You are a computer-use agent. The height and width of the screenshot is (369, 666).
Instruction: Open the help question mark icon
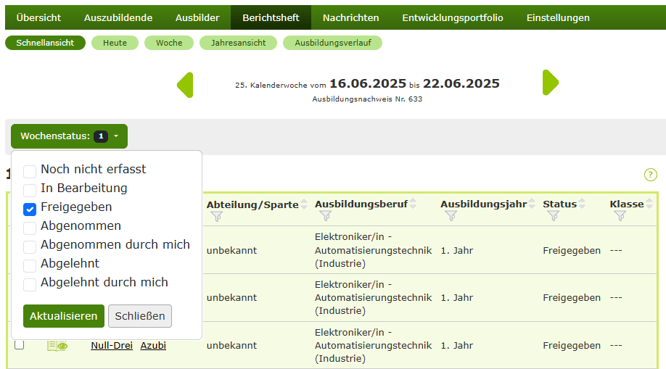650,175
